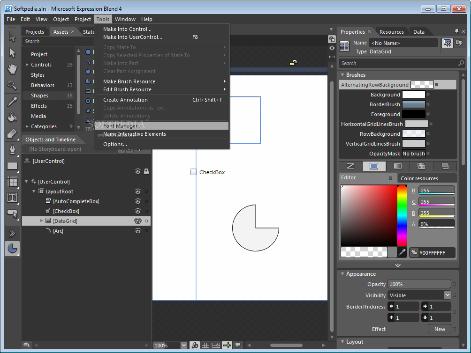Select the Button control tool

tap(12, 213)
